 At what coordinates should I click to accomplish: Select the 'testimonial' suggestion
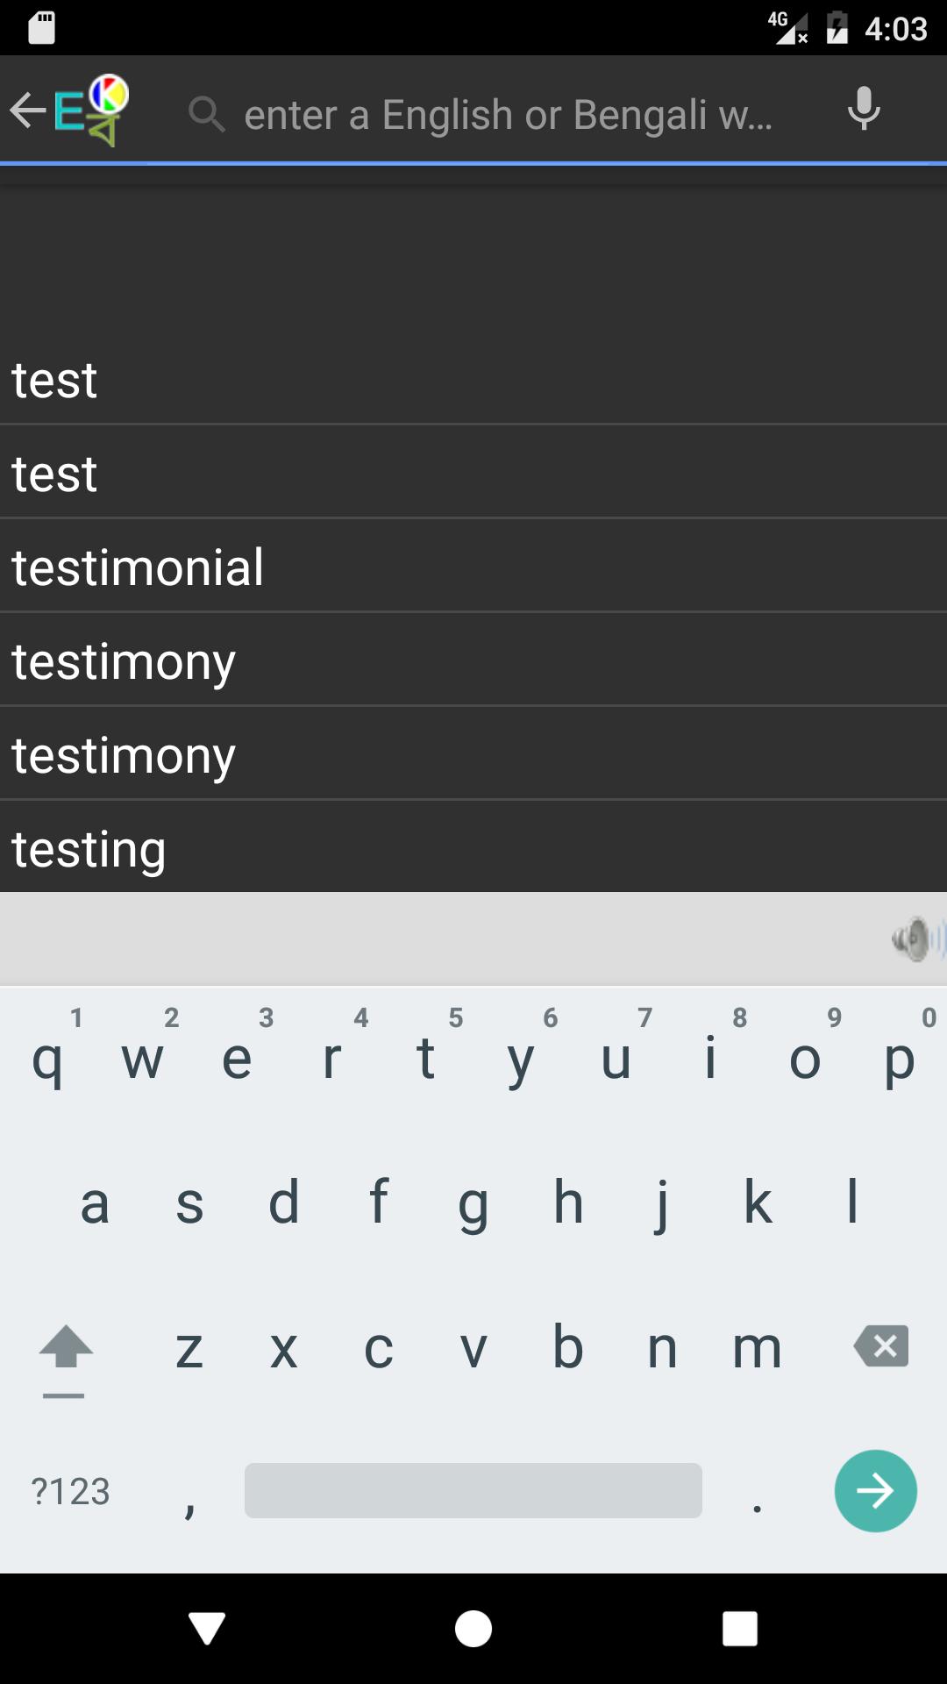coord(473,567)
